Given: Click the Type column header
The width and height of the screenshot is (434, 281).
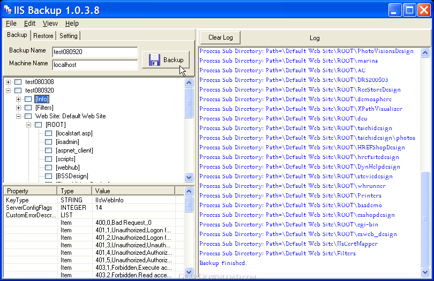Looking at the screenshot, I should coord(74,191).
